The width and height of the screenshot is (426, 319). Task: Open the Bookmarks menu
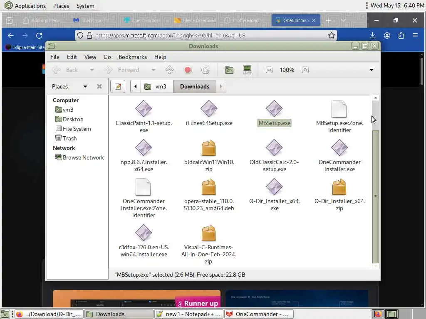[x=133, y=57]
